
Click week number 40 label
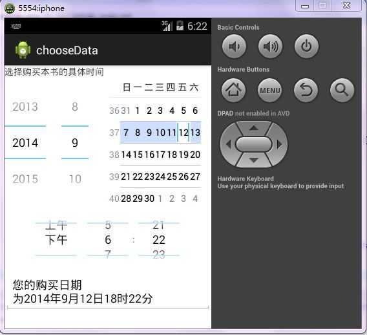114,199
